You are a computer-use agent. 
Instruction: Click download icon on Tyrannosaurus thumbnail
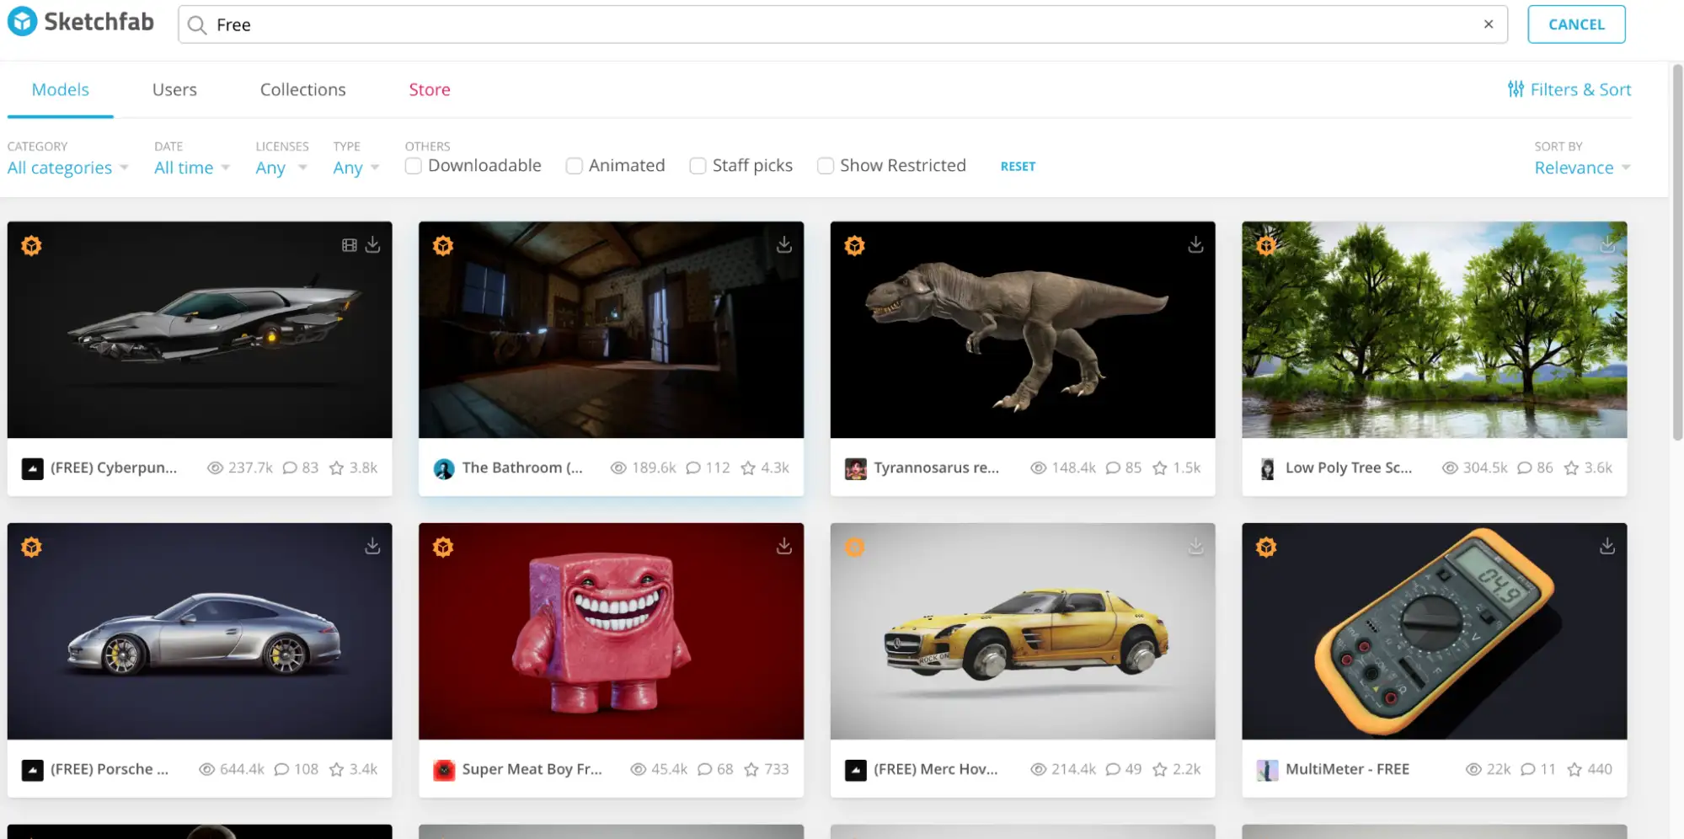[x=1195, y=244]
